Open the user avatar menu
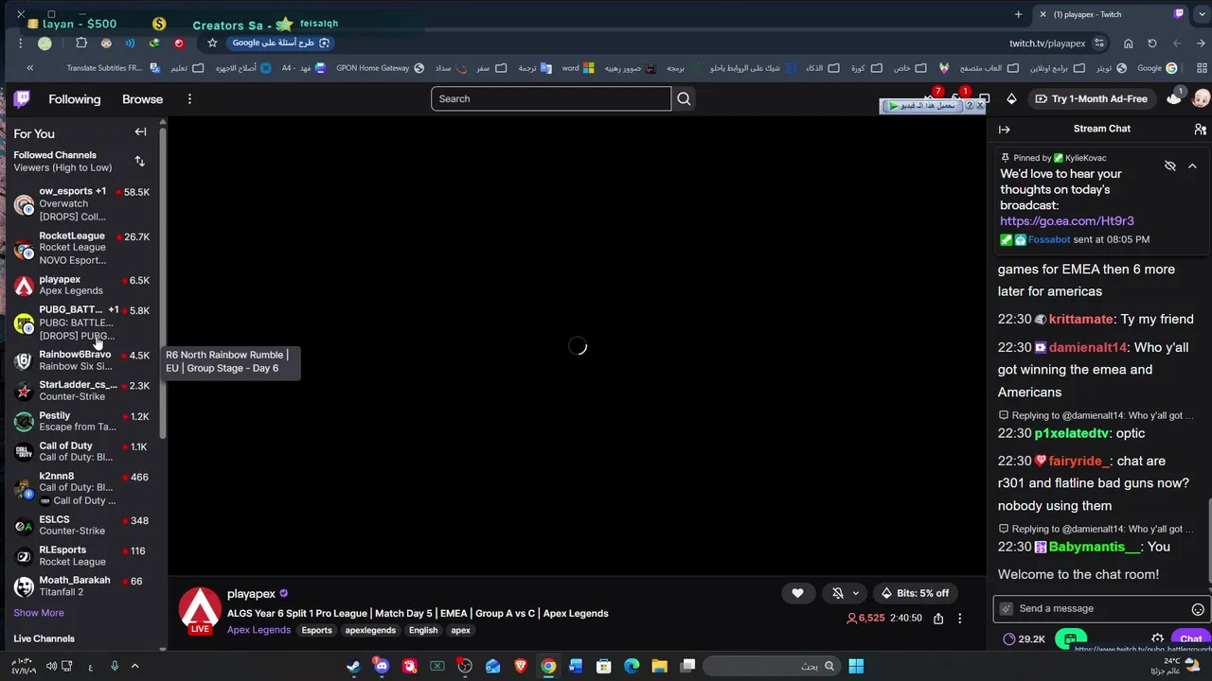 coord(1201,98)
